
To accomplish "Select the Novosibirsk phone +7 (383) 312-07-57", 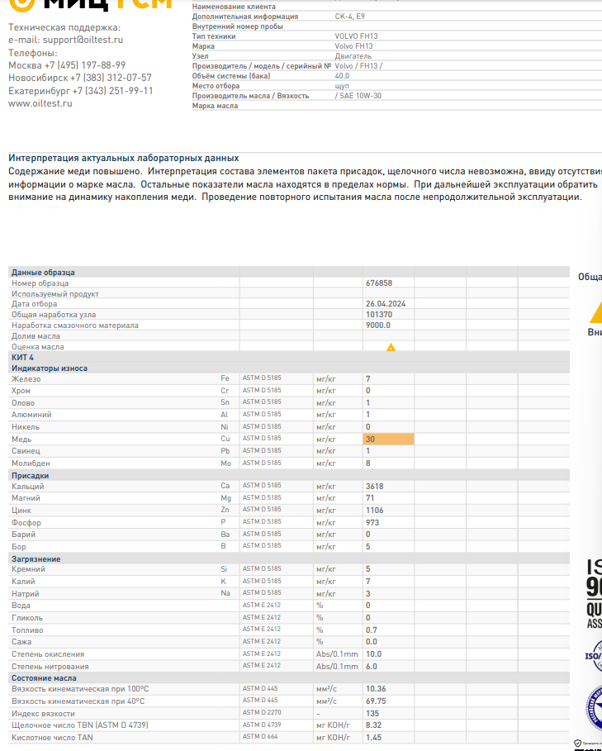I will (x=111, y=78).
